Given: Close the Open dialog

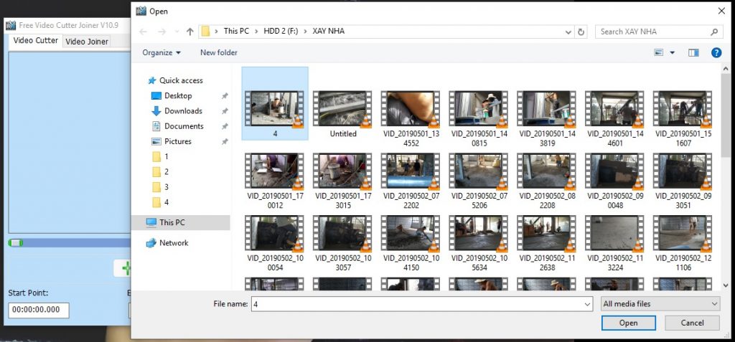Looking at the screenshot, I should 722,11.
